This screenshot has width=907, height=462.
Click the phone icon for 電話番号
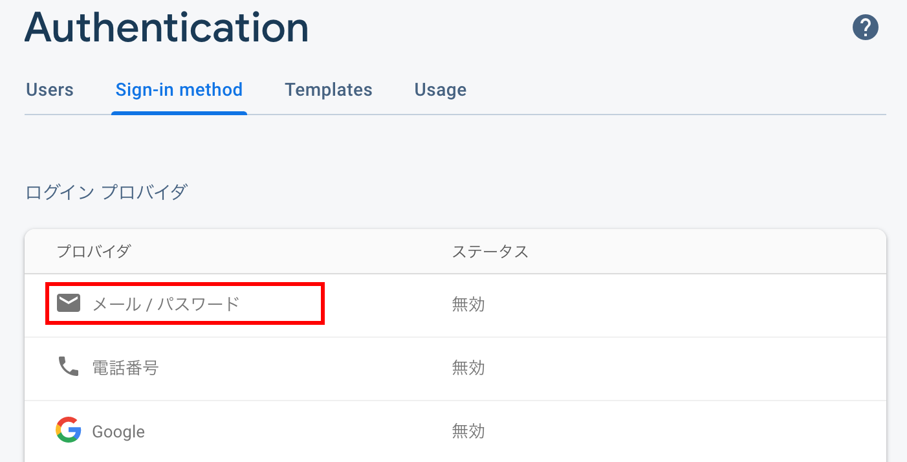point(69,367)
